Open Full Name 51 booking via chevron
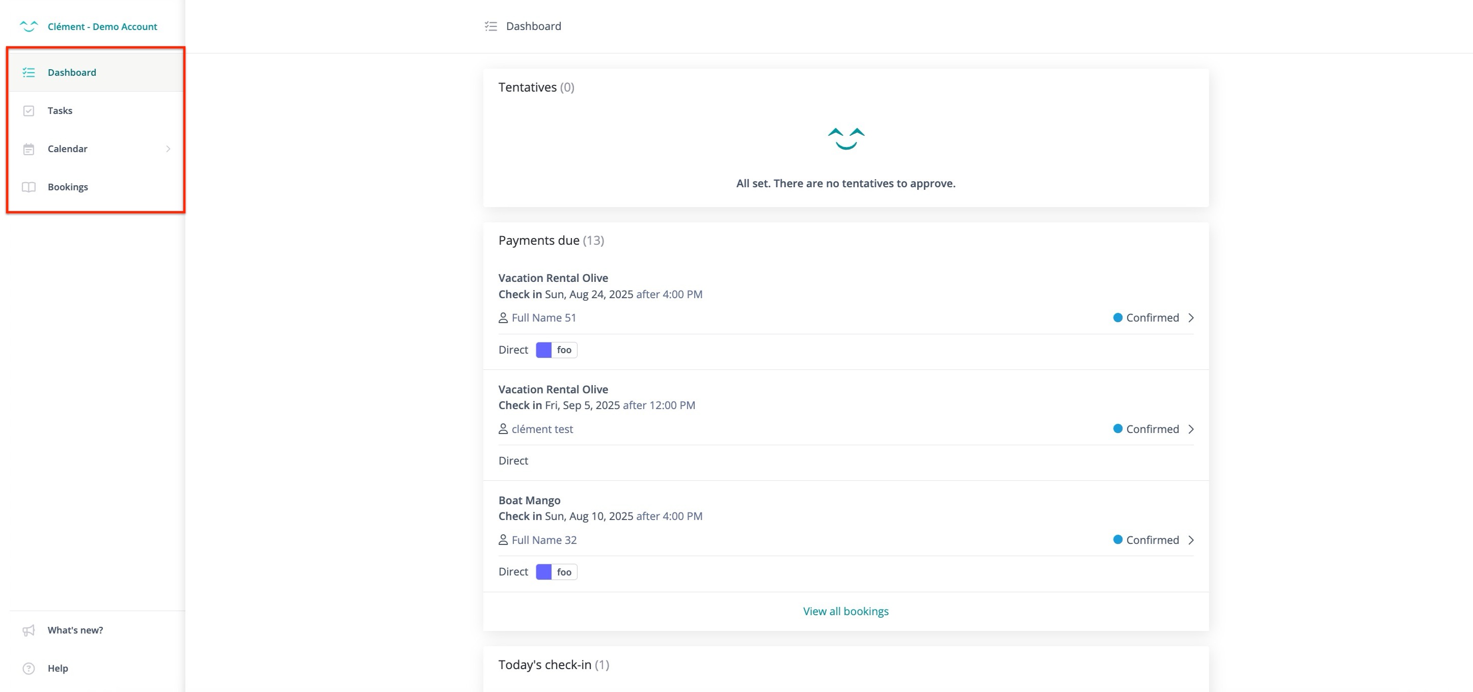Image resolution: width=1473 pixels, height=692 pixels. click(1191, 318)
